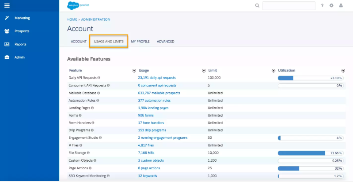
Task: Click the Administration breadcrumb link
Action: (x=96, y=19)
